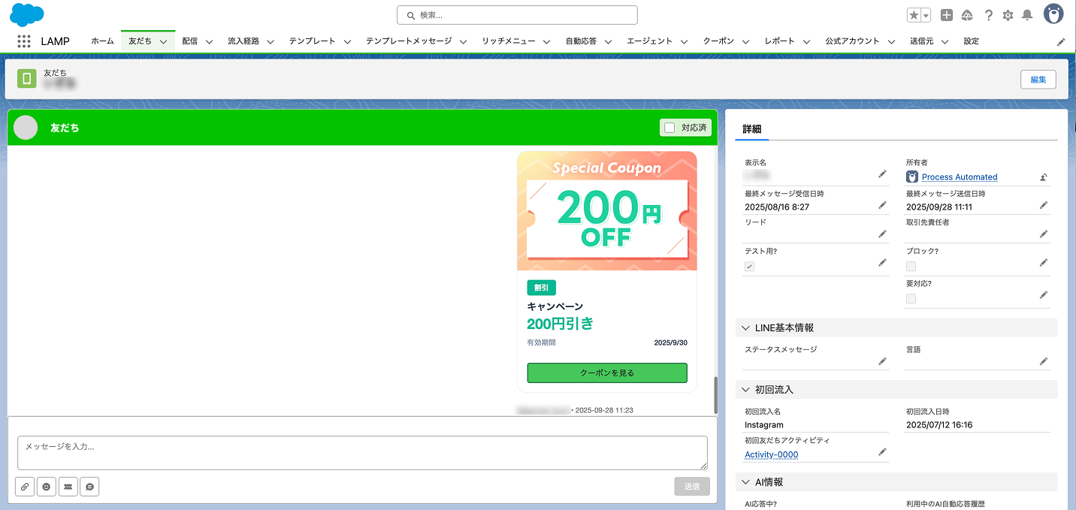Click the クーポンを見る button
This screenshot has height=510, width=1076.
coord(606,373)
